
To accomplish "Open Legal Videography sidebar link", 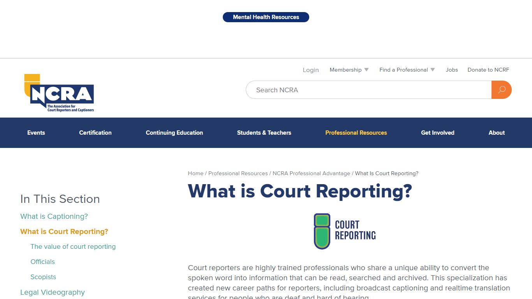I will [x=53, y=292].
